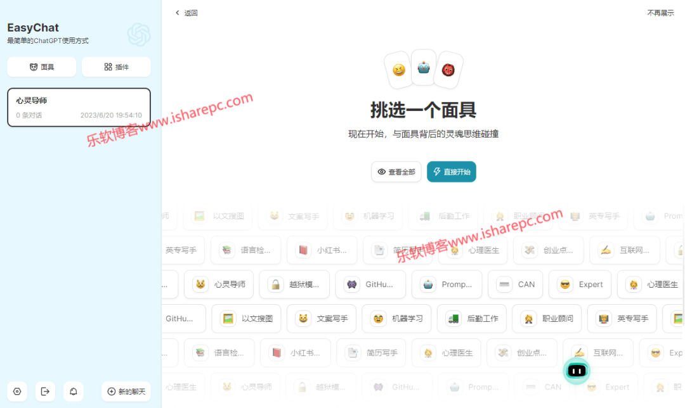Select 互联网... chip below non-faded 英专写手
The height and width of the screenshot is (408, 685).
(598, 353)
